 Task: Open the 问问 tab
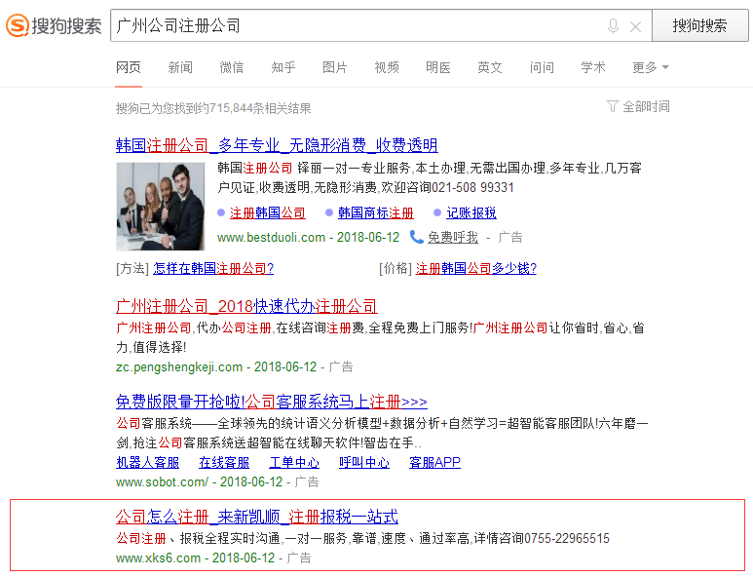[542, 67]
